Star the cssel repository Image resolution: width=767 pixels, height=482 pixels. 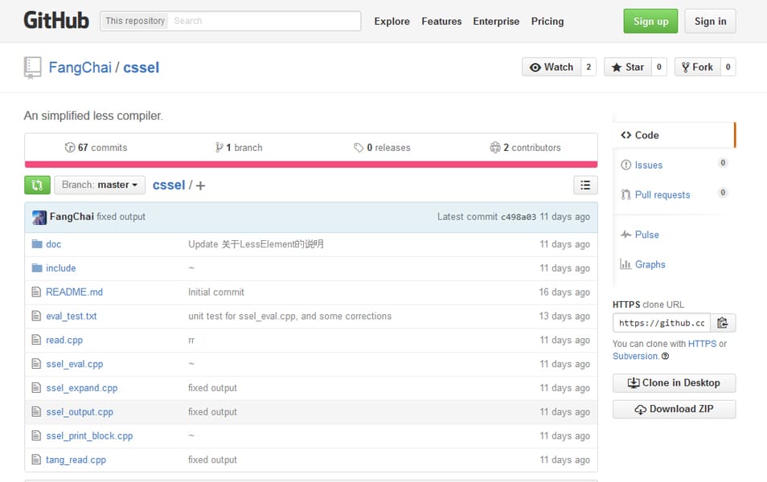point(626,67)
